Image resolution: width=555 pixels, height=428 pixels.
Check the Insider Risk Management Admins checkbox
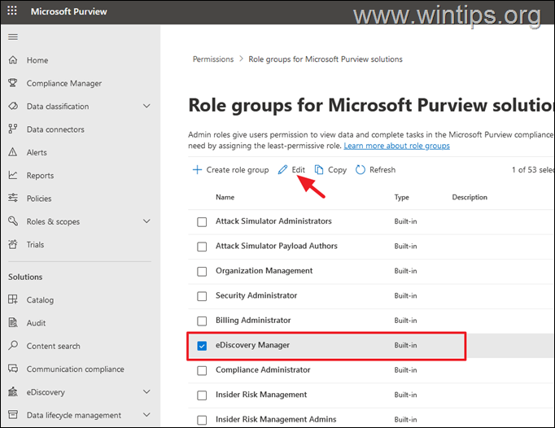[x=202, y=420]
